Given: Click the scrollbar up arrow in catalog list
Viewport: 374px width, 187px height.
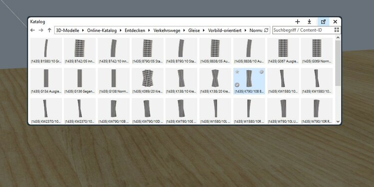Looking at the screenshot, I should 338,38.
